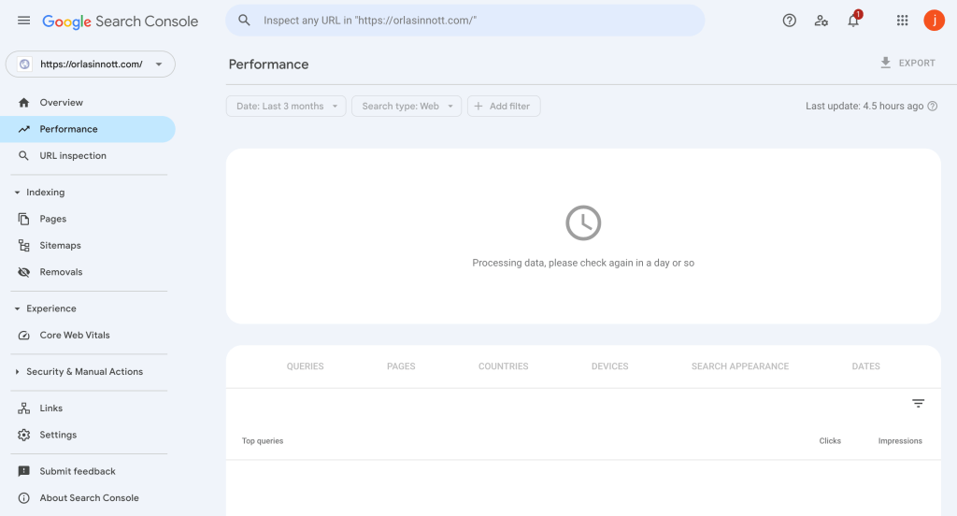
Task: Click the Help question mark icon
Action: click(790, 21)
